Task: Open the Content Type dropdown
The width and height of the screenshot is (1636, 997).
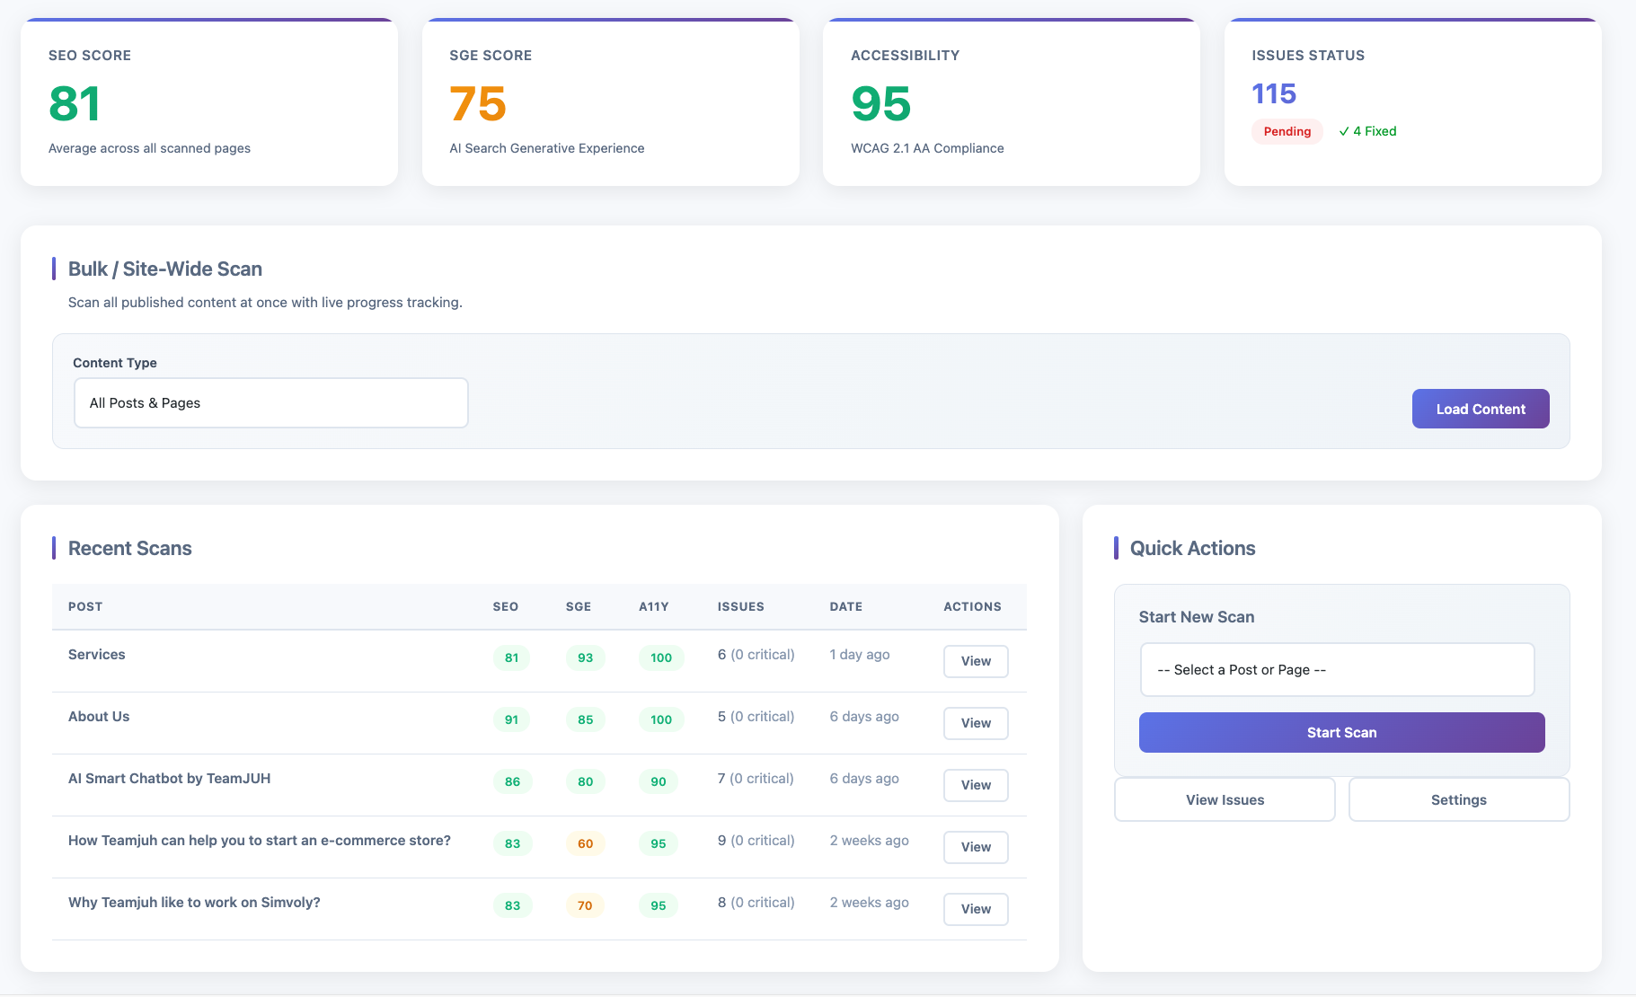Action: 270,403
